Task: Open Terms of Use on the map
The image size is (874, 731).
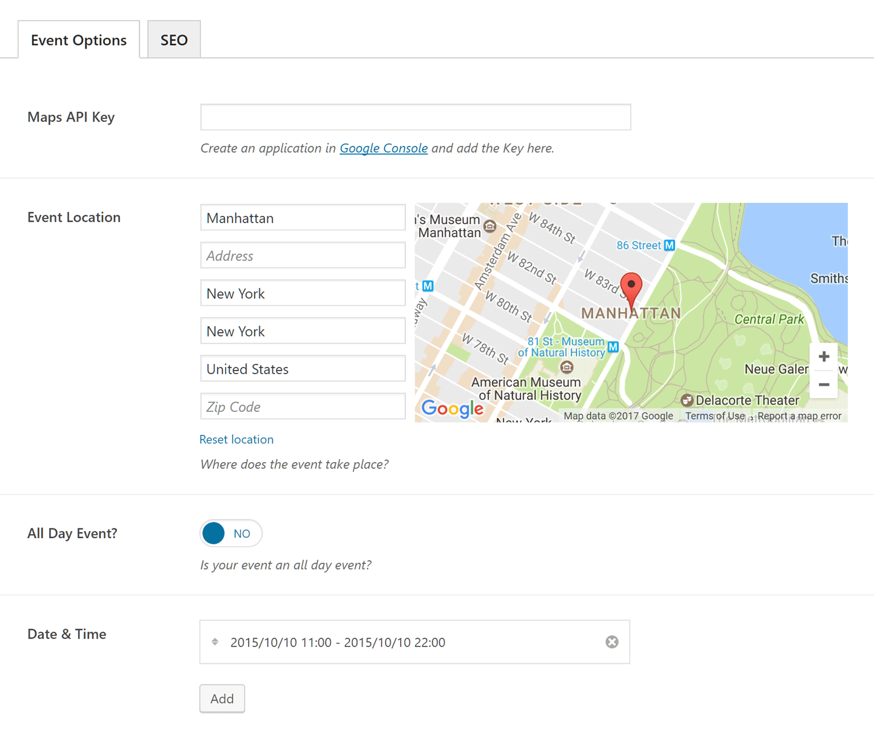Action: (x=714, y=416)
